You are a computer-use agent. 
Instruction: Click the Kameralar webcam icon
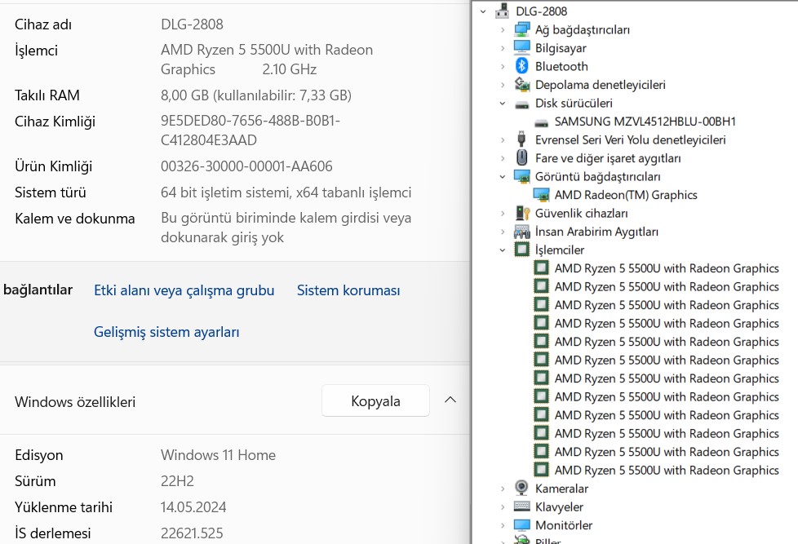[521, 488]
